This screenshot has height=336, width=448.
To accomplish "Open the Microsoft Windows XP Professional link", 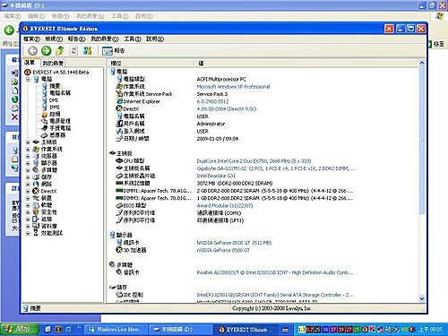I will pos(233,87).
